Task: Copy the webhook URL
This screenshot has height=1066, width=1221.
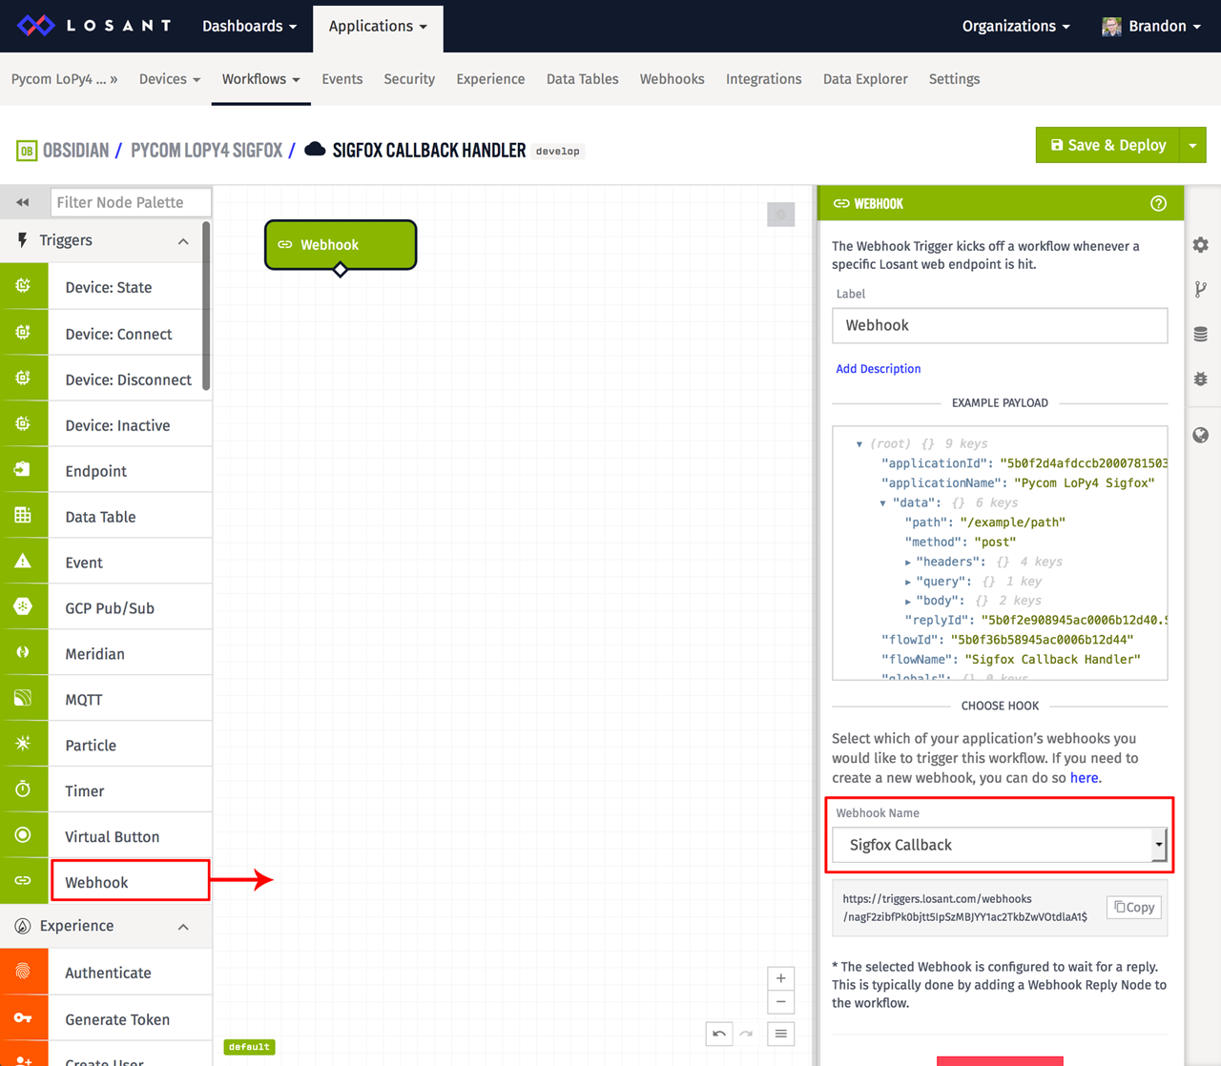Action: click(x=1134, y=907)
